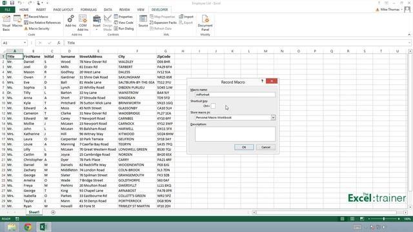This screenshot has height=232, width=413.
Task: Undo the last action
Action: (20, 3)
